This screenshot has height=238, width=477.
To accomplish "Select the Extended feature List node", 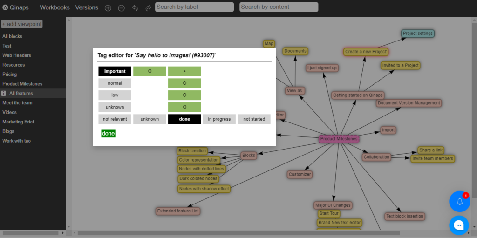I will click(x=178, y=211).
